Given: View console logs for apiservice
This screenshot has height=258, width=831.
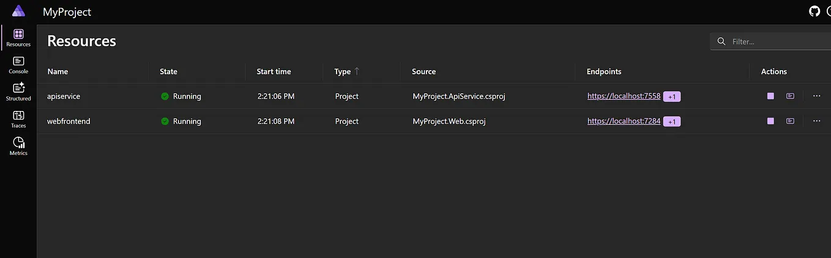Looking at the screenshot, I should click(791, 96).
